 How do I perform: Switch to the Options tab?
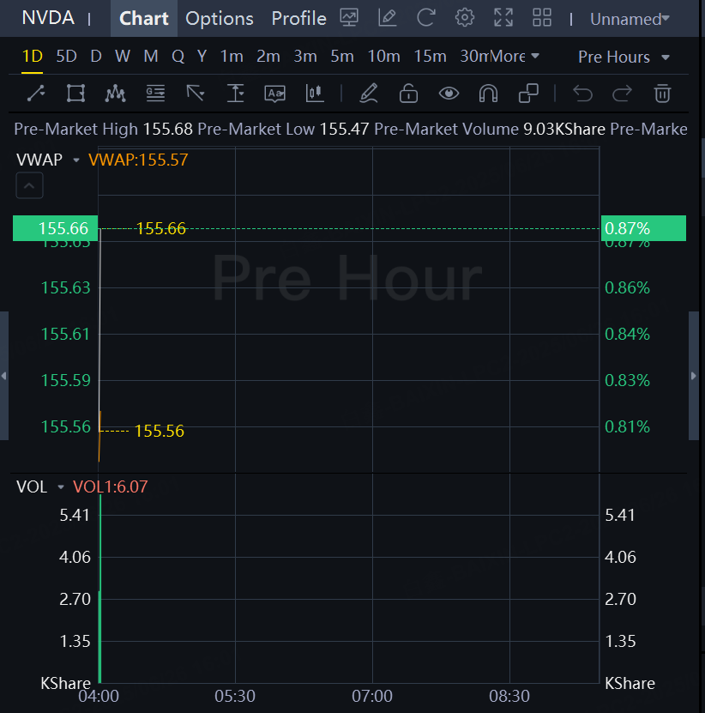click(220, 18)
